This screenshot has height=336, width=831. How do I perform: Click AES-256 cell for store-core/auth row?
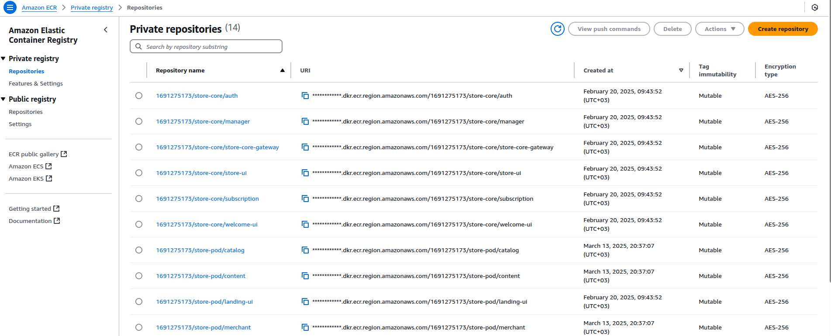point(776,96)
